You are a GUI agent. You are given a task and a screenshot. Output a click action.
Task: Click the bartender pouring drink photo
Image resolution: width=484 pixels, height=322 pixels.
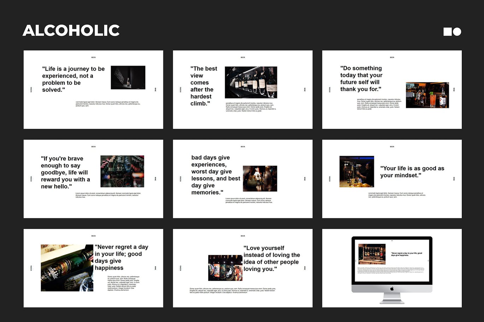pyautogui.click(x=356, y=172)
